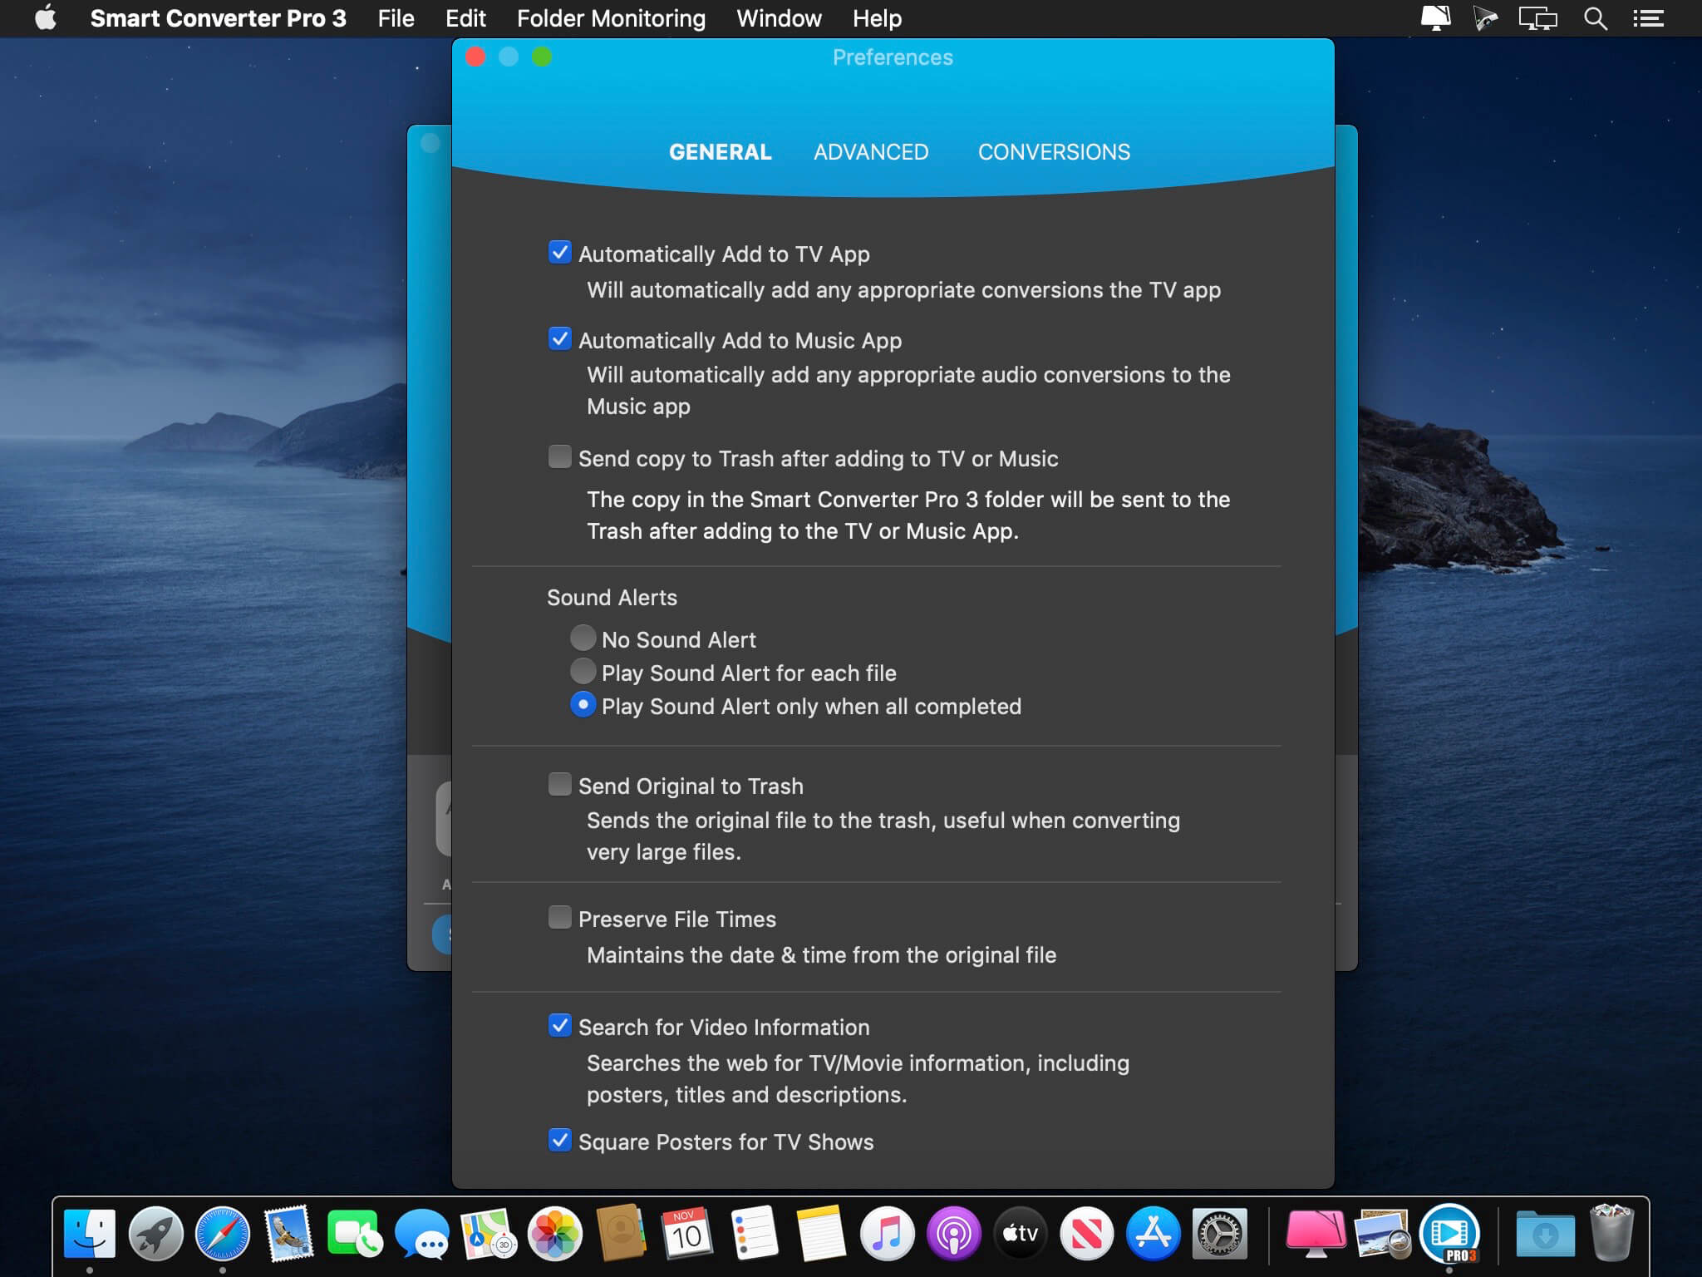The width and height of the screenshot is (1702, 1277).
Task: Uncheck Square Posters for TV Shows
Action: pos(560,1141)
